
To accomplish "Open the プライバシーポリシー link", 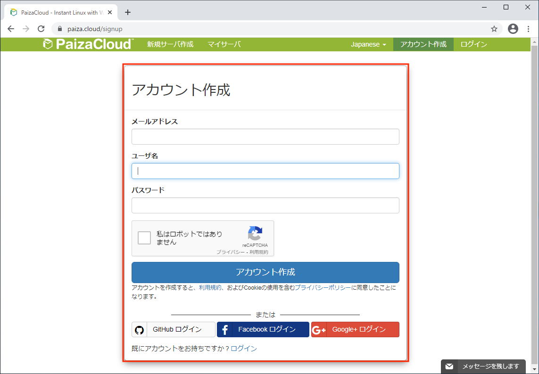I will 323,288.
